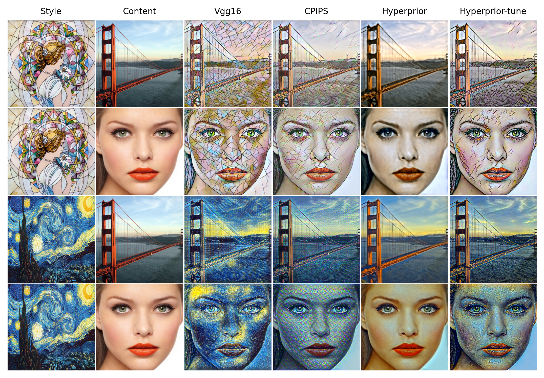Open the Hyperprior-tune Starry Night face result
Viewport: 544px width, 378px height.
pos(493,327)
